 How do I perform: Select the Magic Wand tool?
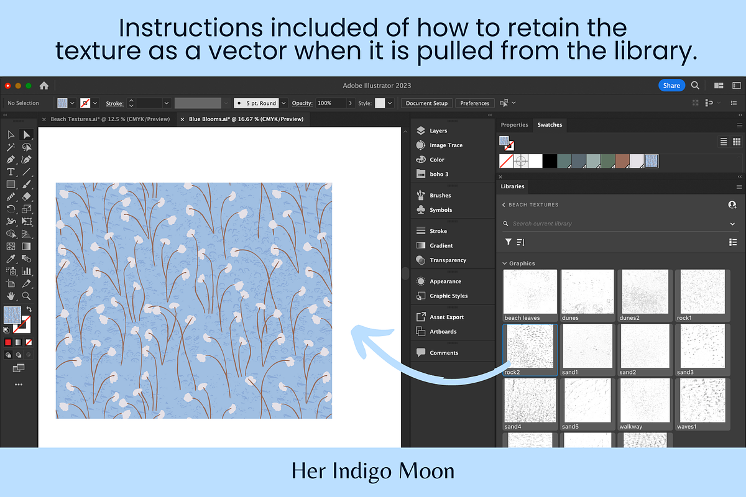[x=11, y=147]
